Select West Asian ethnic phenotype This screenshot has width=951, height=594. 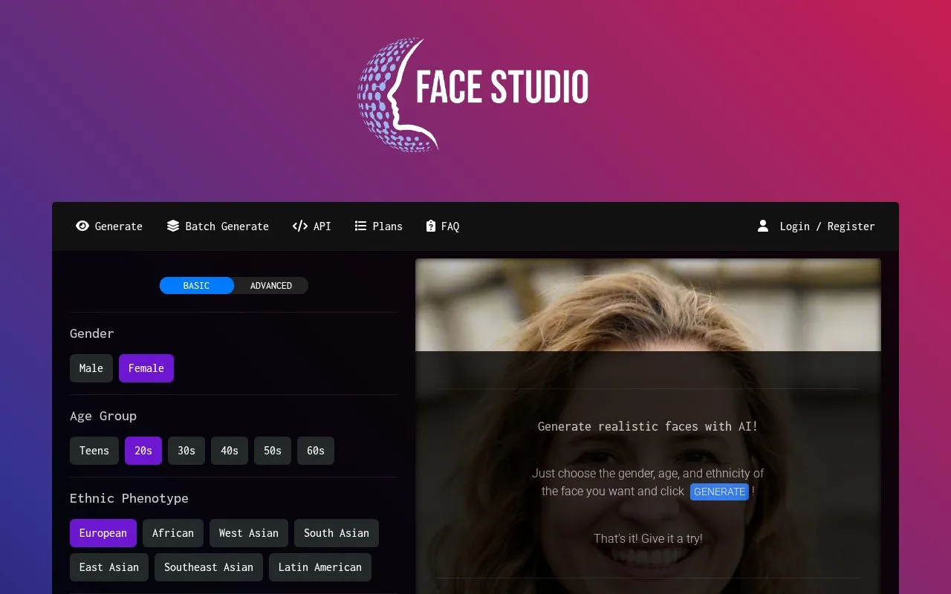pyautogui.click(x=249, y=533)
